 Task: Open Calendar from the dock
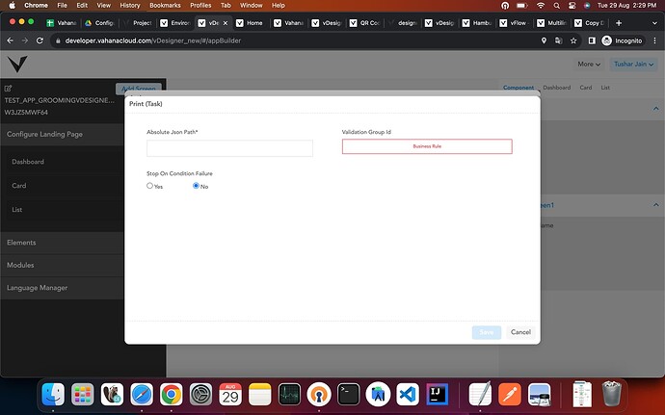click(x=230, y=395)
